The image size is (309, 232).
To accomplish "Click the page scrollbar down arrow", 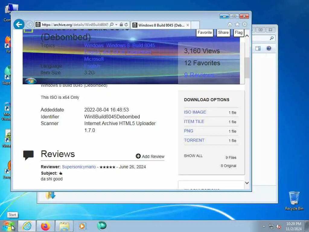I will pyautogui.click(x=247, y=183).
